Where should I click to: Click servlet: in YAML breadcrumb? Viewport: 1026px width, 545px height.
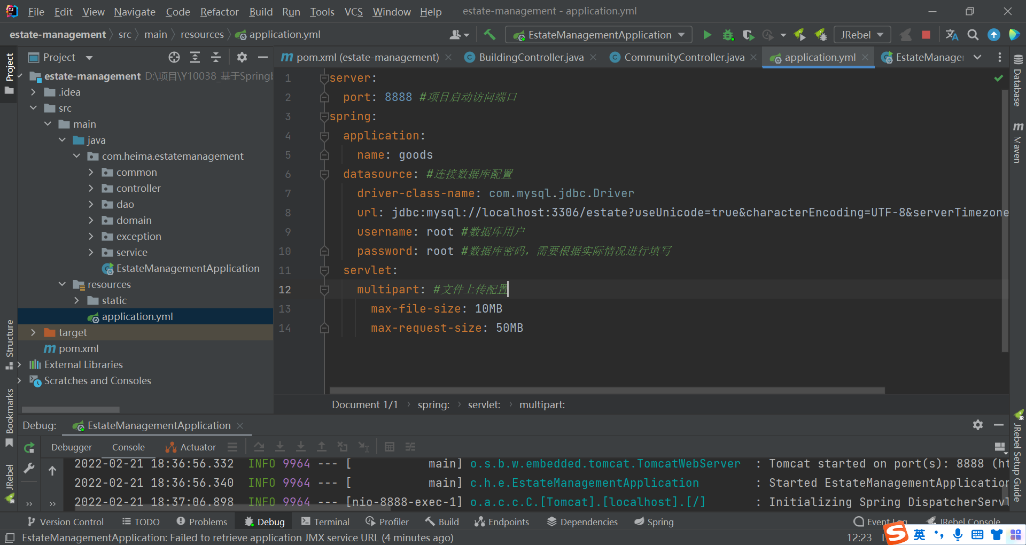pos(484,404)
